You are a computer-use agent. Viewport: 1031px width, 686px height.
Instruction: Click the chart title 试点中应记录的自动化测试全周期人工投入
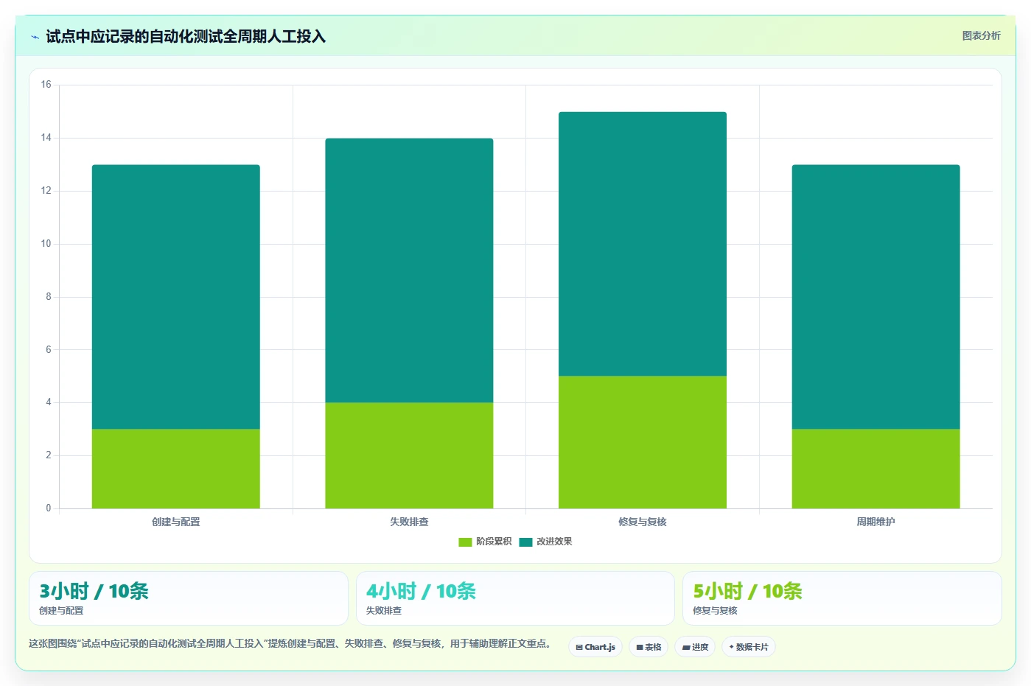(x=186, y=37)
